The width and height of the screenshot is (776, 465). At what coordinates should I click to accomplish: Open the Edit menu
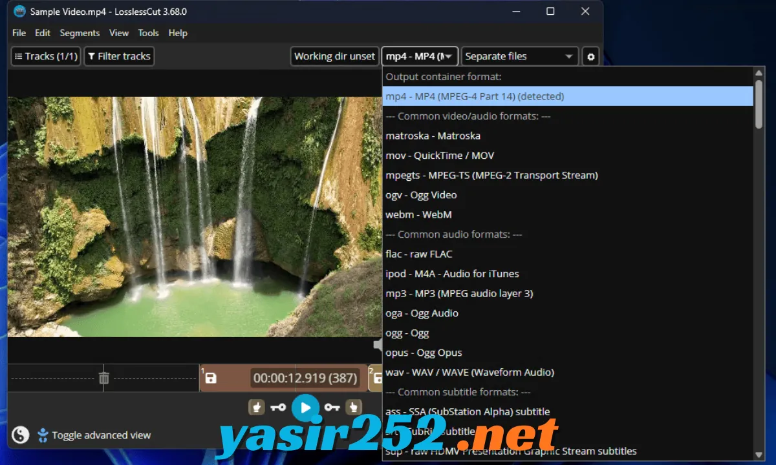click(x=43, y=33)
